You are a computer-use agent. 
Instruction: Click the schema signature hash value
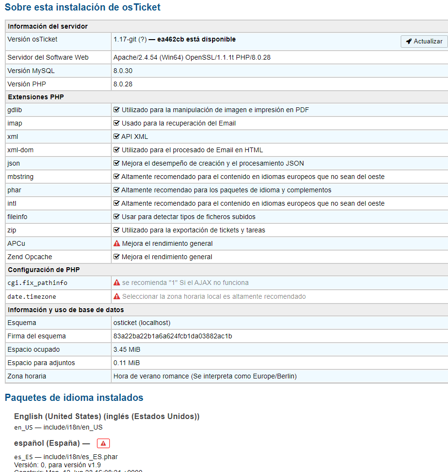click(x=172, y=336)
